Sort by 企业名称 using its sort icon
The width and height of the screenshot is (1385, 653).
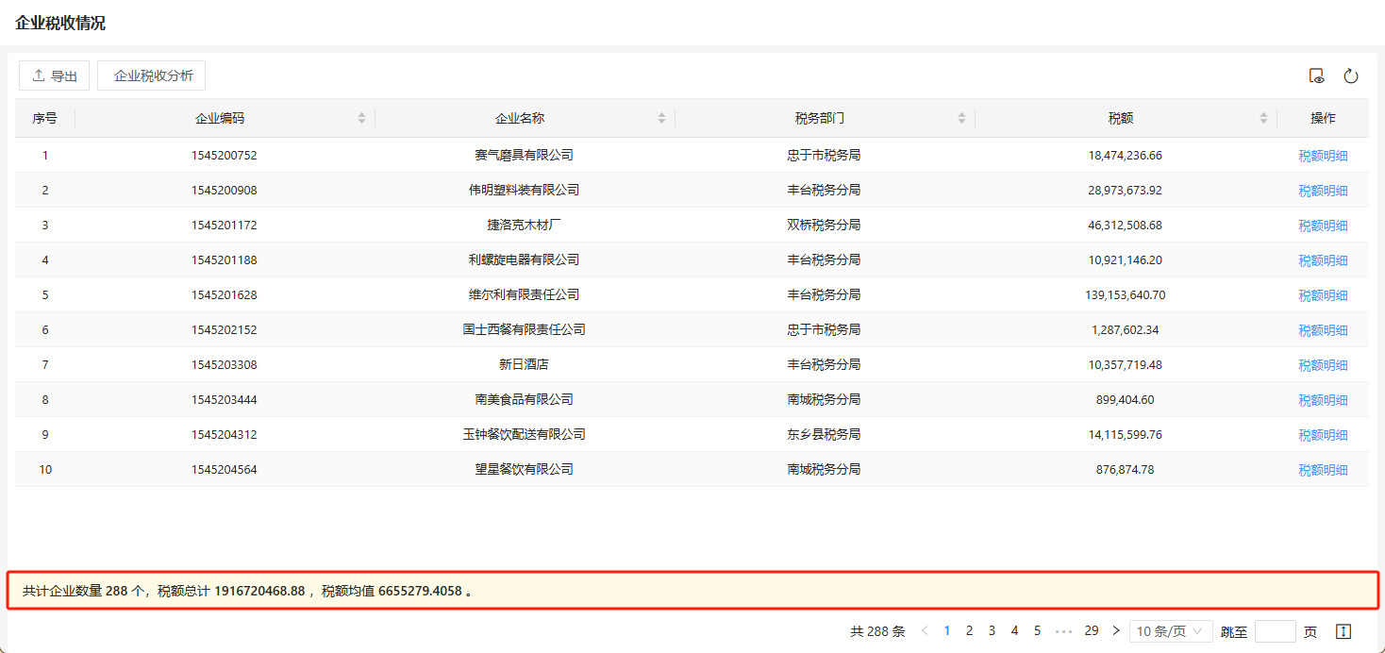[661, 118]
